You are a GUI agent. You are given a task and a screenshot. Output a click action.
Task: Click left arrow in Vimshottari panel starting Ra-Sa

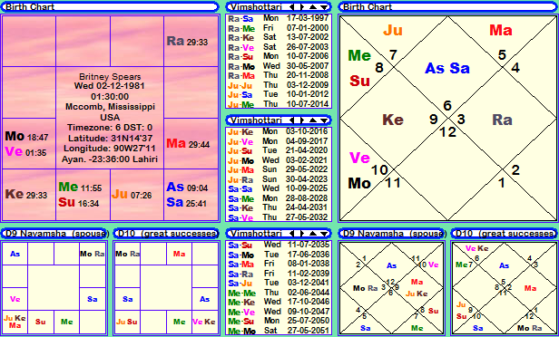click(x=291, y=6)
